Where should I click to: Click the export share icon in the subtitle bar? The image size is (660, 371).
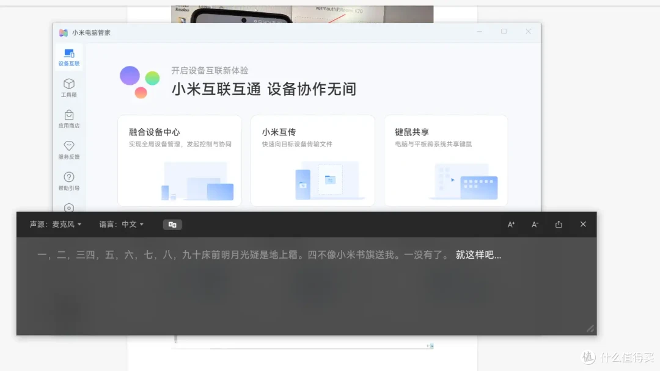tap(559, 225)
